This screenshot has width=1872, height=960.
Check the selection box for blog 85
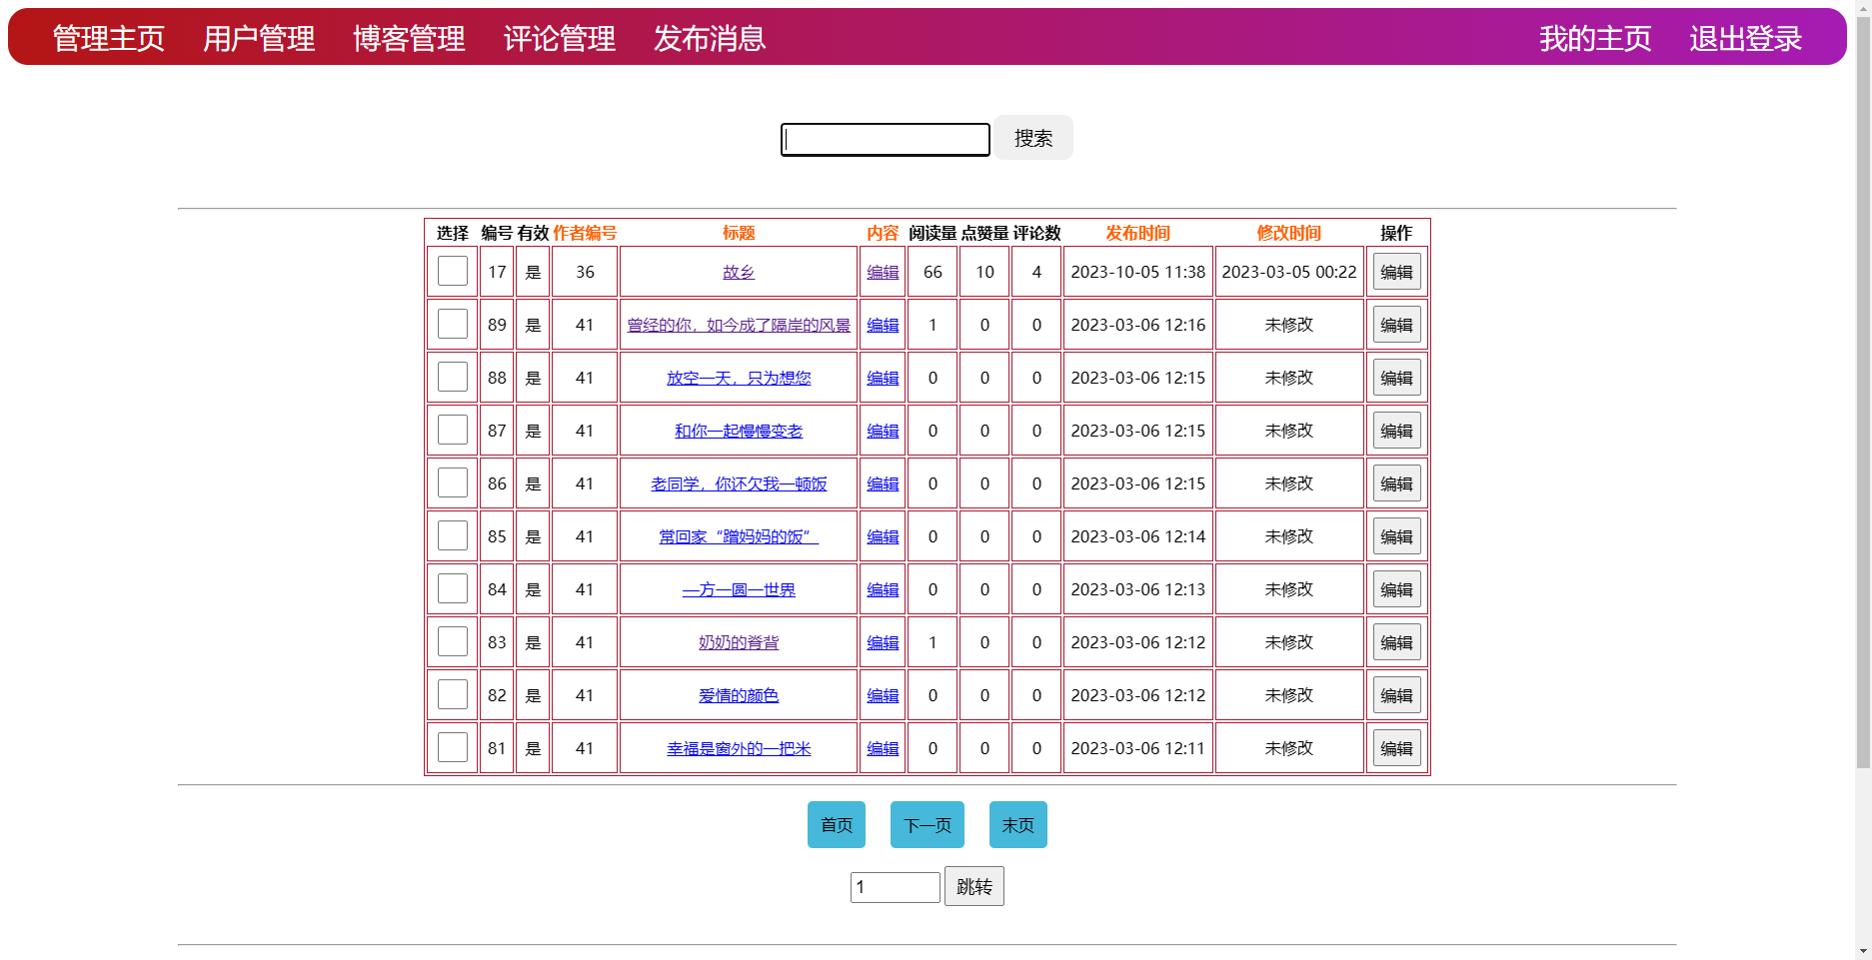click(x=453, y=535)
